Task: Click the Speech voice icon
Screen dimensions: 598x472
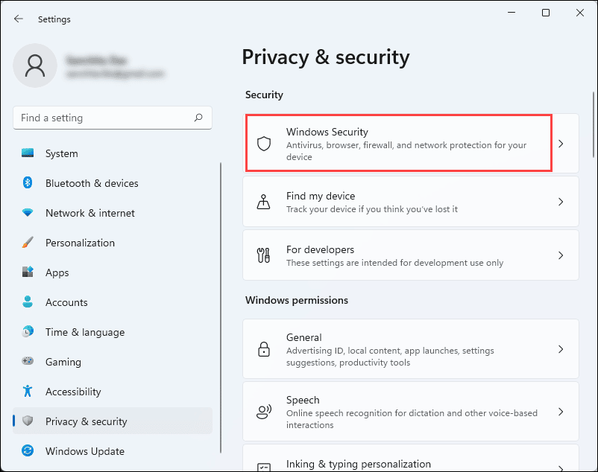Action: point(263,412)
